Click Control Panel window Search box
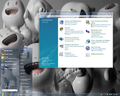This screenshot has width=120, height=96. pos(101,16)
